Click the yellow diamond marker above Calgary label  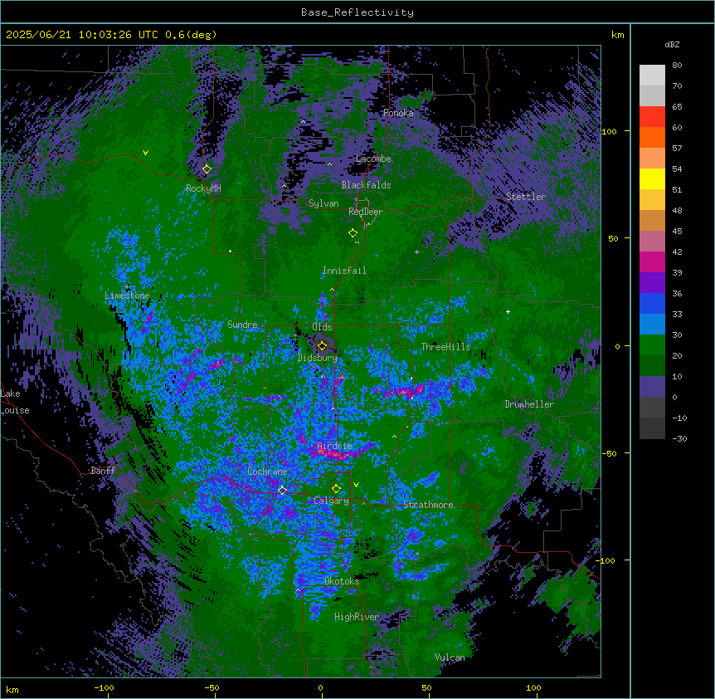(336, 489)
